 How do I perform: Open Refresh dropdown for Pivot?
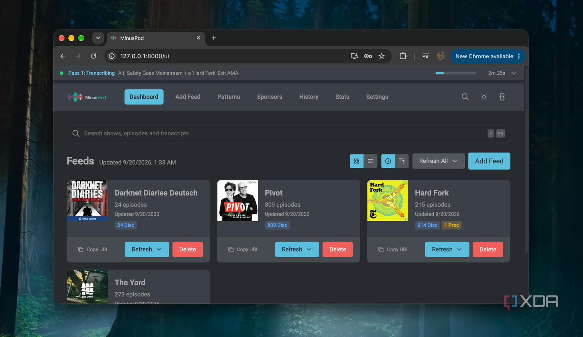pyautogui.click(x=297, y=250)
